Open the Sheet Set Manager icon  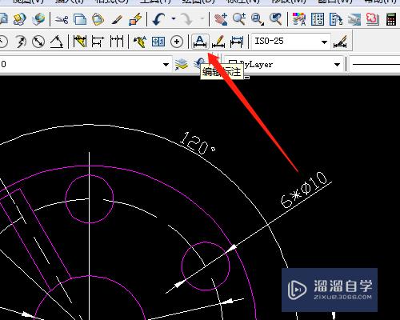[x=354, y=19]
